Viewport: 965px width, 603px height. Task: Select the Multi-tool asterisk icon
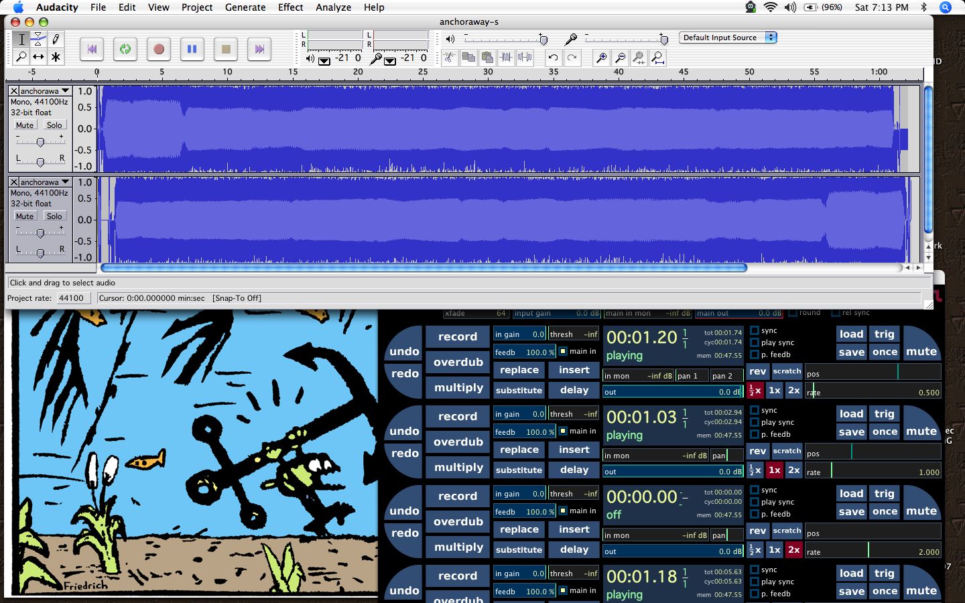tap(56, 56)
